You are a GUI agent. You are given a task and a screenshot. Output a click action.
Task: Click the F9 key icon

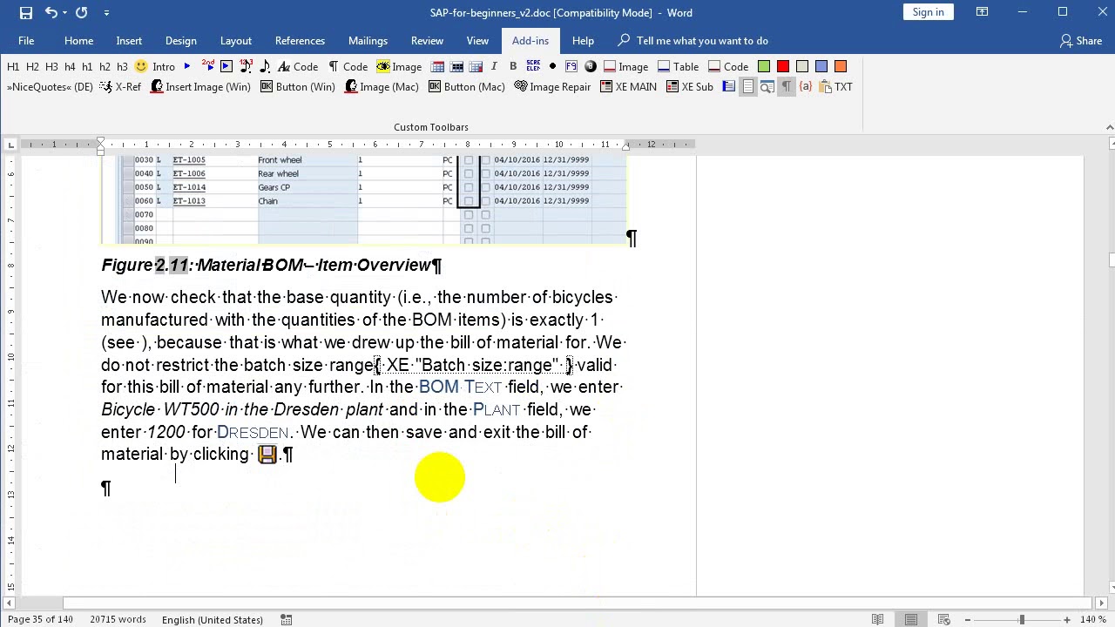571,66
